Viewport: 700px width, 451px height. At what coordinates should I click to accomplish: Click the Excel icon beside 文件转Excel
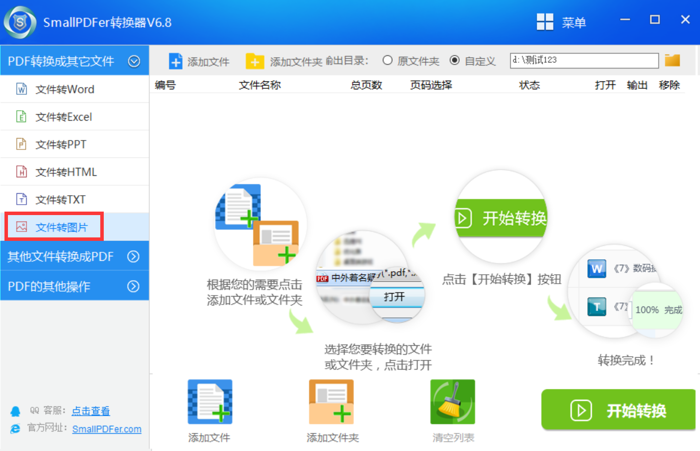21,117
